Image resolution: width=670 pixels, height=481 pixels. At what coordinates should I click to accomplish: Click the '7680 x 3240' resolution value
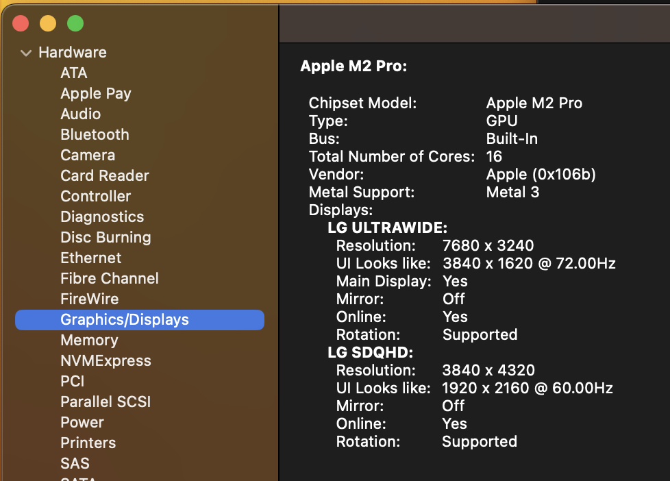pos(488,245)
